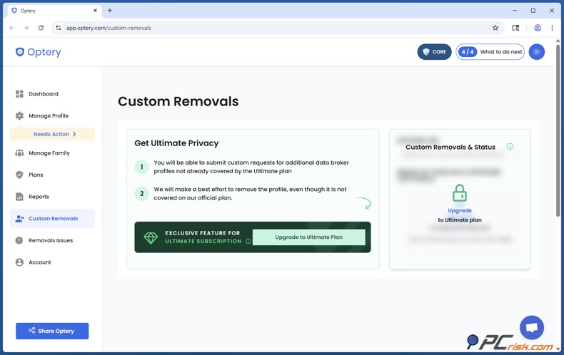Screen dimensions: 564x355
Task: Open the What to do next checklist
Action: pos(490,52)
